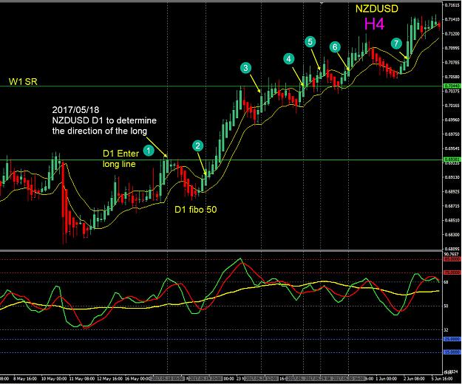This screenshot has width=462, height=384.
Task: Click the 16 May 00:00 time axis label
Action: point(137,378)
